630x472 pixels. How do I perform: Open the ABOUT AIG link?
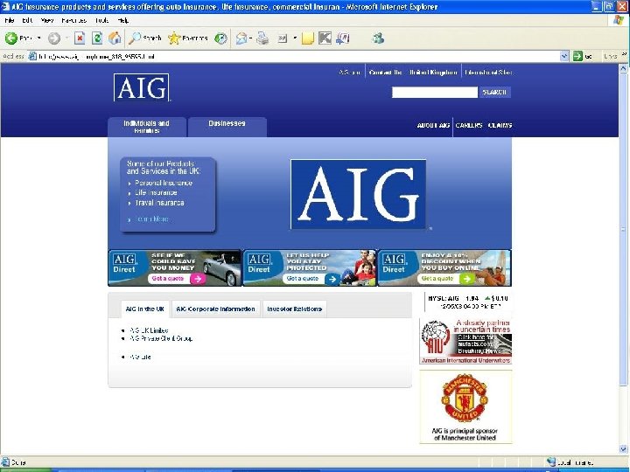tap(433, 125)
